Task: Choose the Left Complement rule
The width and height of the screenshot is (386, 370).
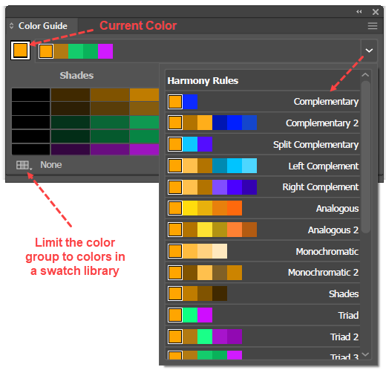Action: click(x=263, y=166)
